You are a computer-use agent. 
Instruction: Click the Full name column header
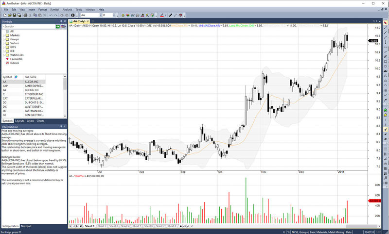[35, 77]
